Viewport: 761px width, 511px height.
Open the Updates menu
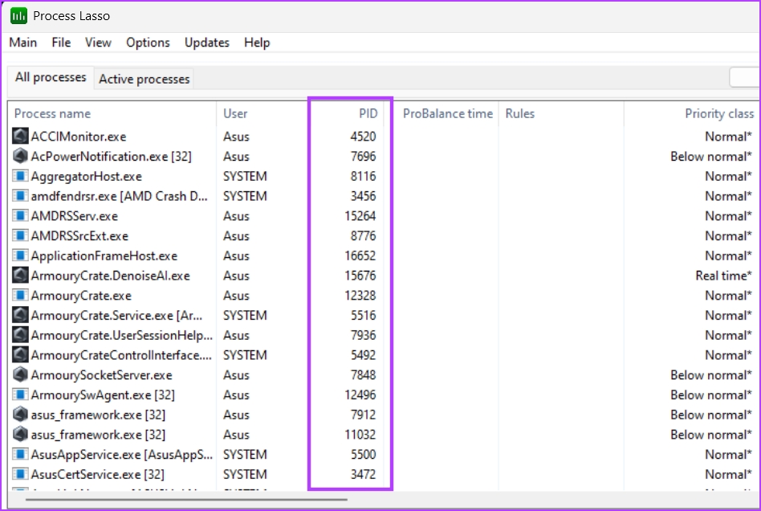pos(206,43)
